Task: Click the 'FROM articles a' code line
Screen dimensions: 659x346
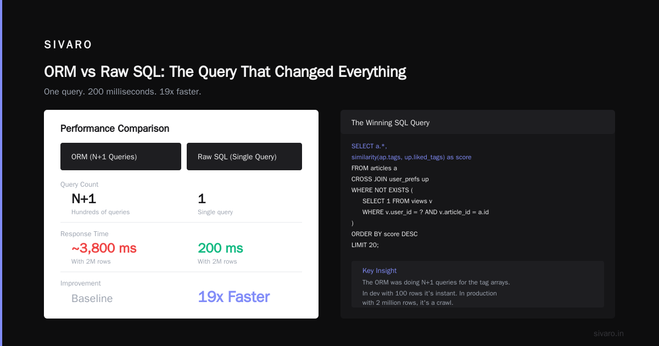Action: [374, 168]
